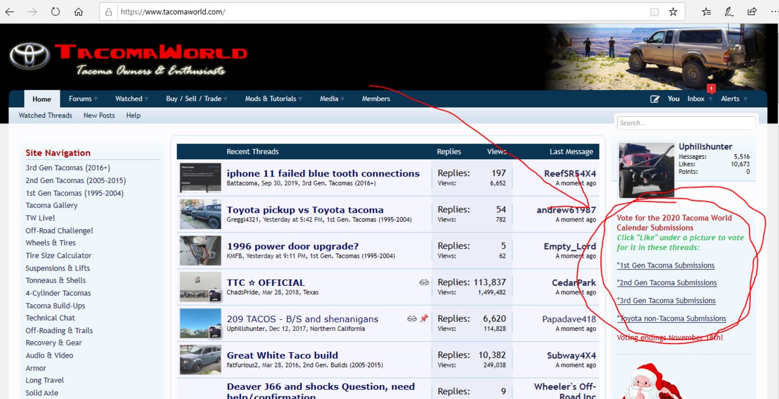
Task: Expand the Inbox dropdown arrow
Action: [709, 99]
